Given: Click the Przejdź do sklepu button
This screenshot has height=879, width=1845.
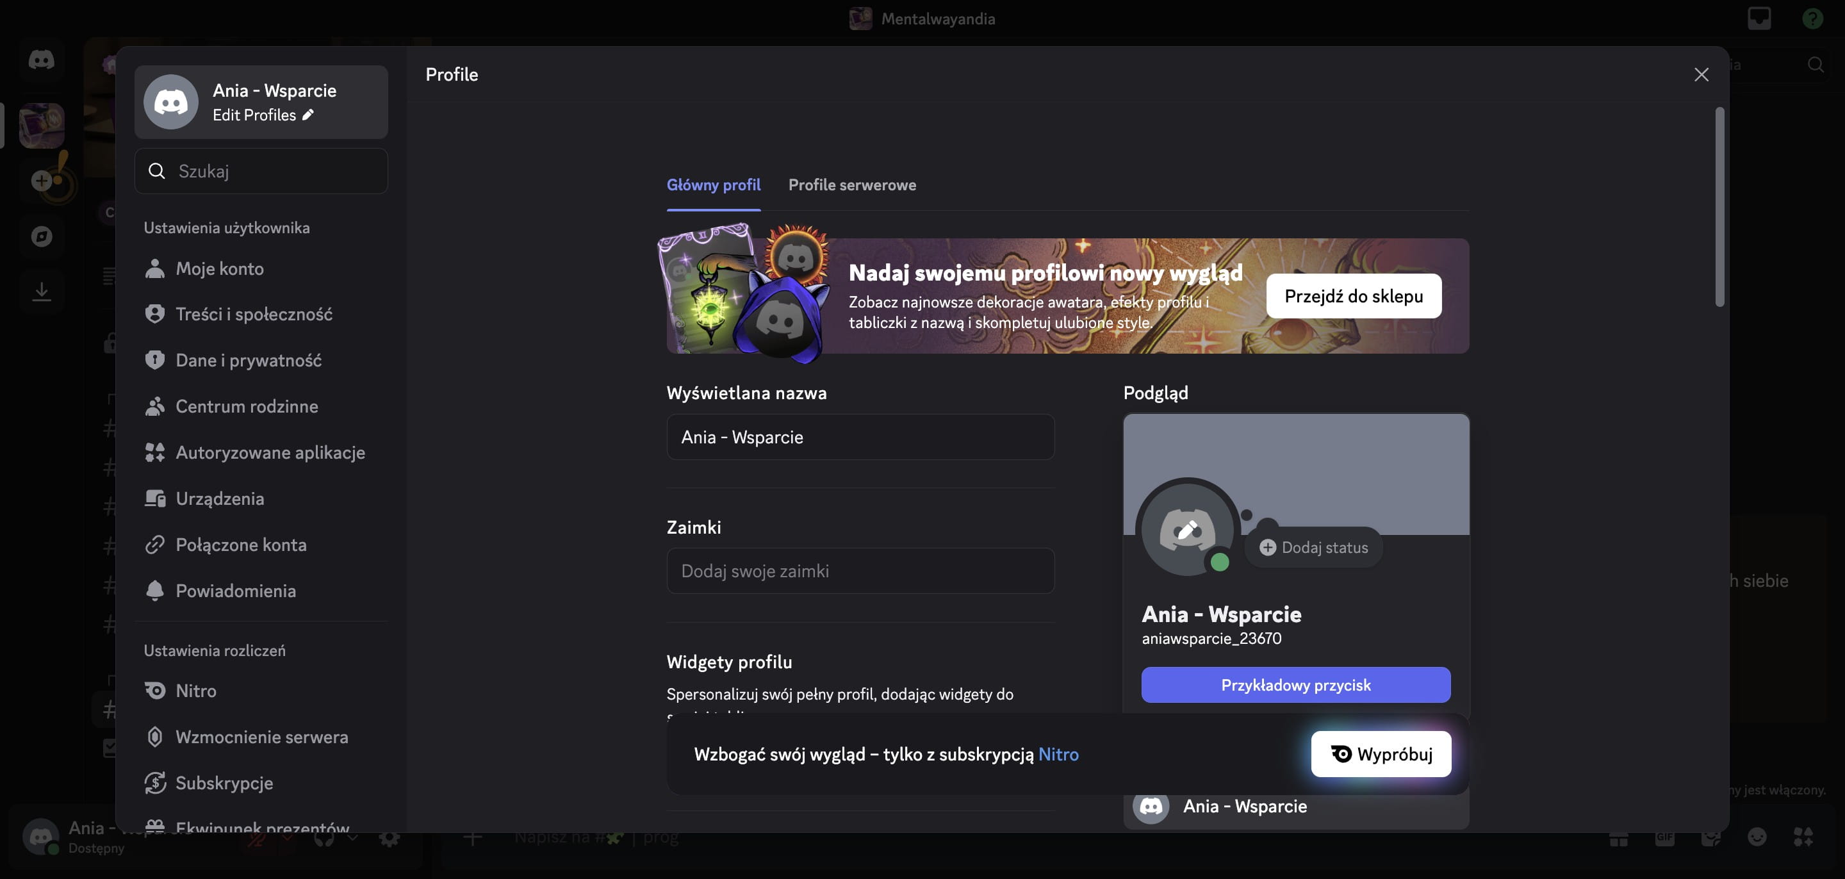Looking at the screenshot, I should tap(1354, 296).
